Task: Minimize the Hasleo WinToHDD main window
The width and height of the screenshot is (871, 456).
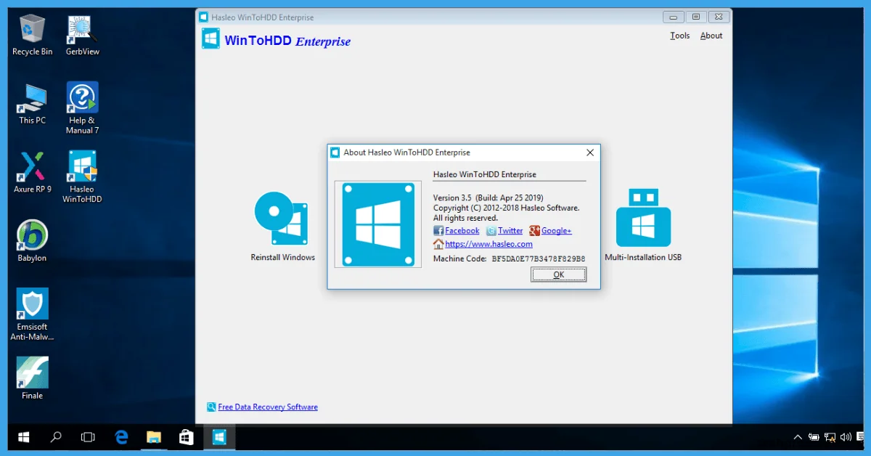Action: click(x=674, y=17)
